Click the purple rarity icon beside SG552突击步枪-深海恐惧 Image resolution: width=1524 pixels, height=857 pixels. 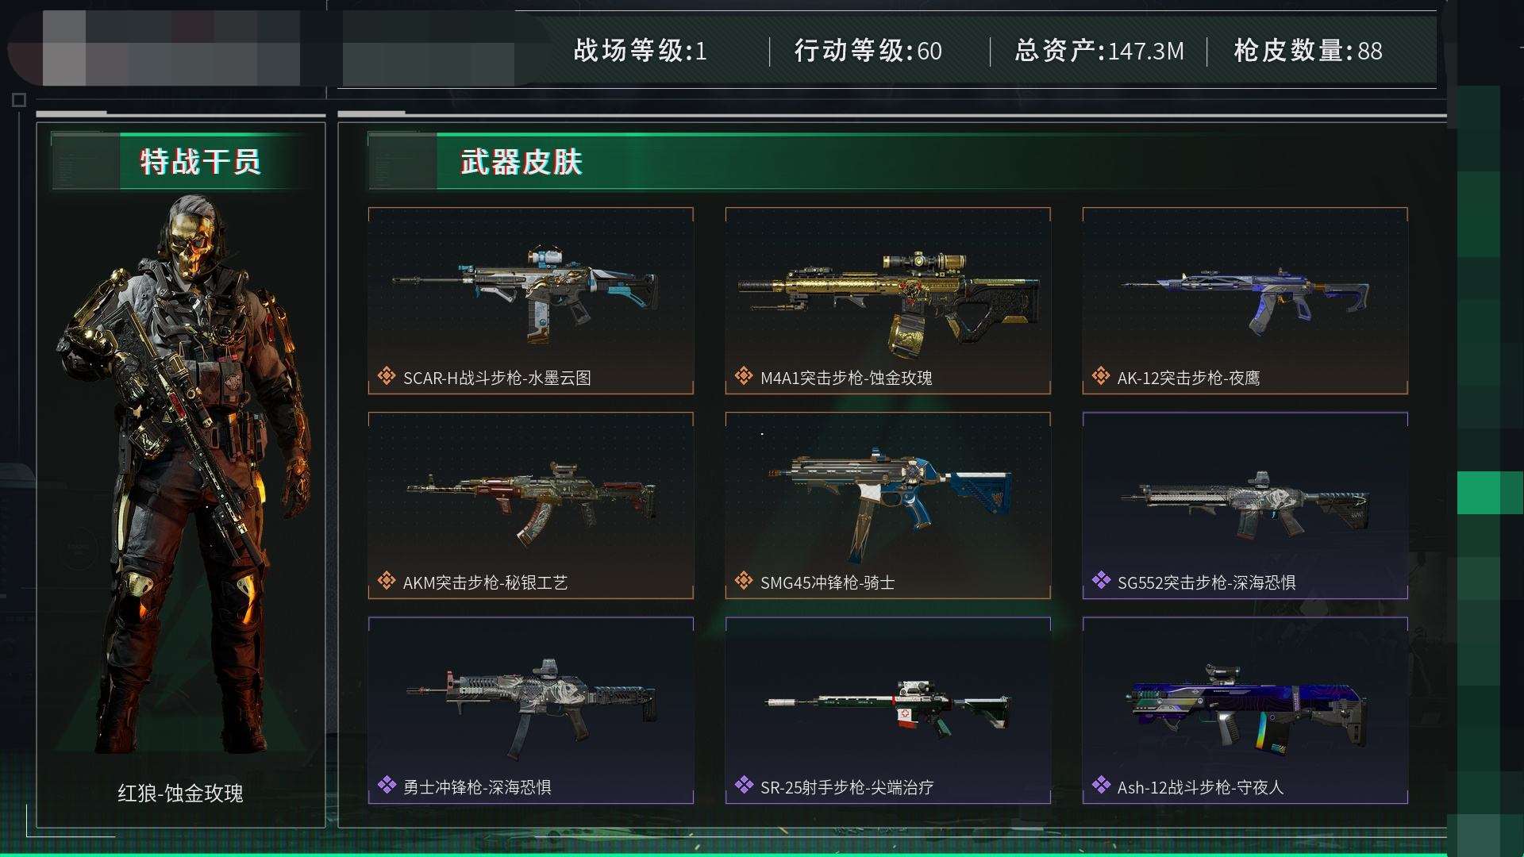click(x=1101, y=581)
